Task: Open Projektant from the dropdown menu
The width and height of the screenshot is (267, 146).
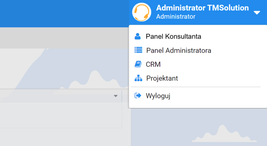Action: (162, 78)
